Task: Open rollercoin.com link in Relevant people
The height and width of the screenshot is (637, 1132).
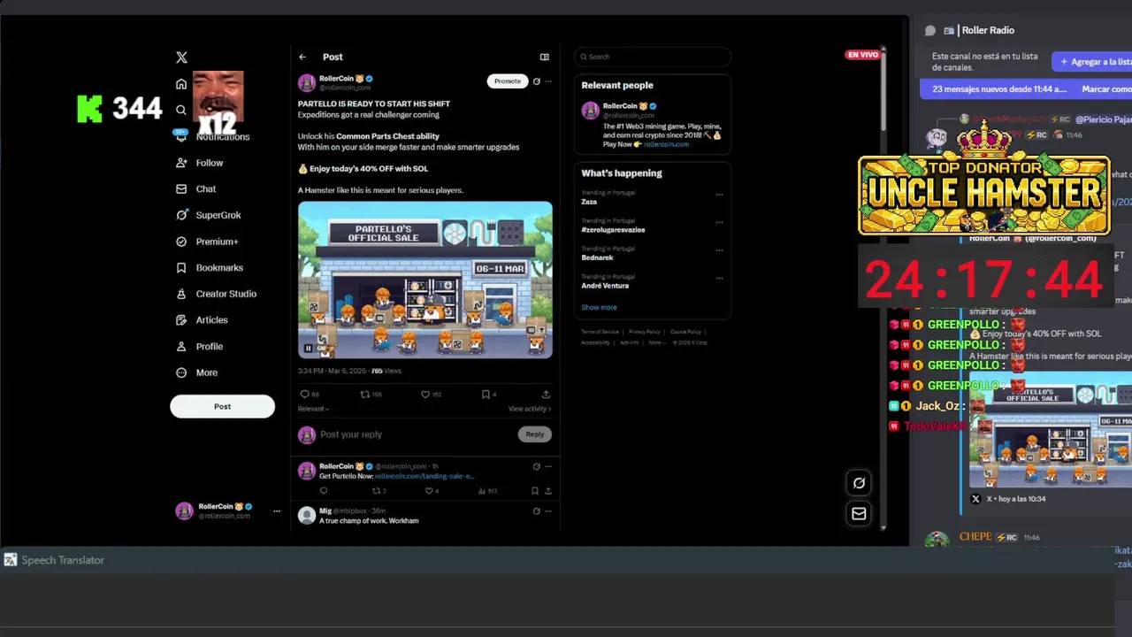Action: pyautogui.click(x=666, y=144)
